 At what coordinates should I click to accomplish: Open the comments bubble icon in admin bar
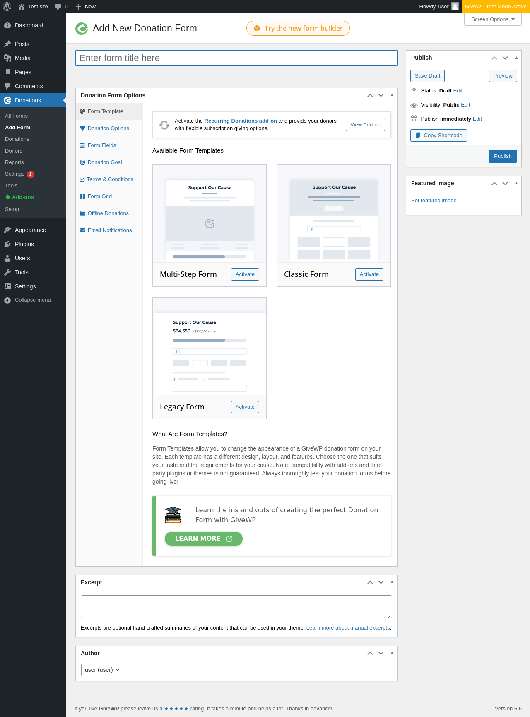click(58, 7)
